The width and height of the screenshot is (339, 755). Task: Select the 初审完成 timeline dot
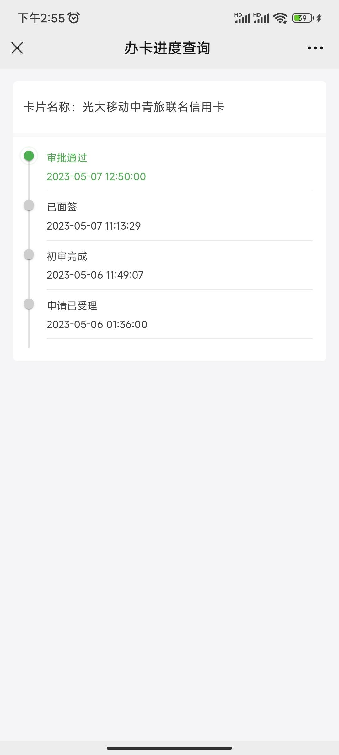point(29,254)
